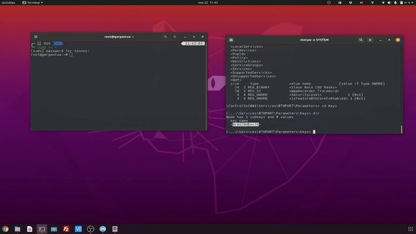Open Terminal app menu in top bar

32,3
